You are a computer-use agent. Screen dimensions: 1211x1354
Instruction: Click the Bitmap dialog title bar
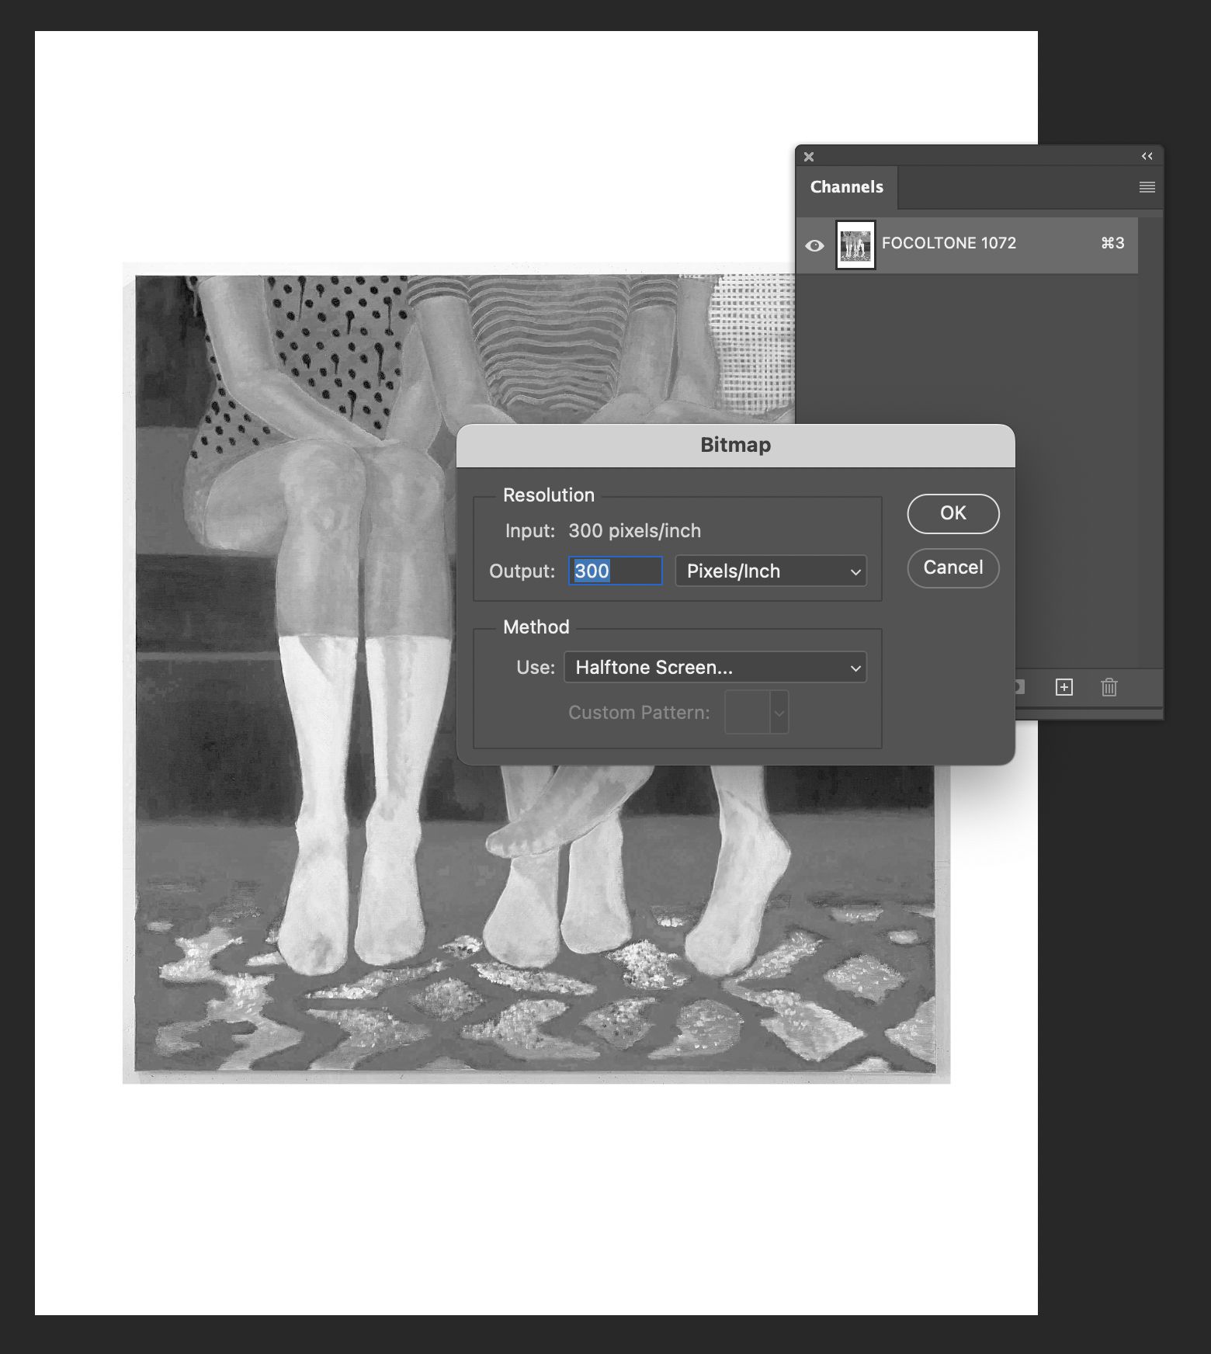[735, 446]
